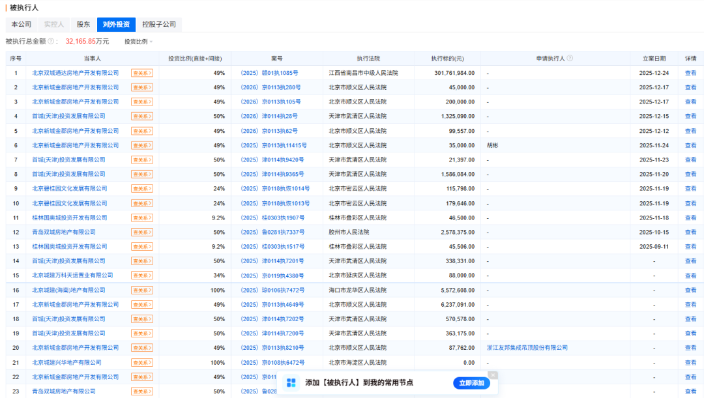Switch to the 本公司 tab
The width and height of the screenshot is (704, 398).
pos(21,24)
